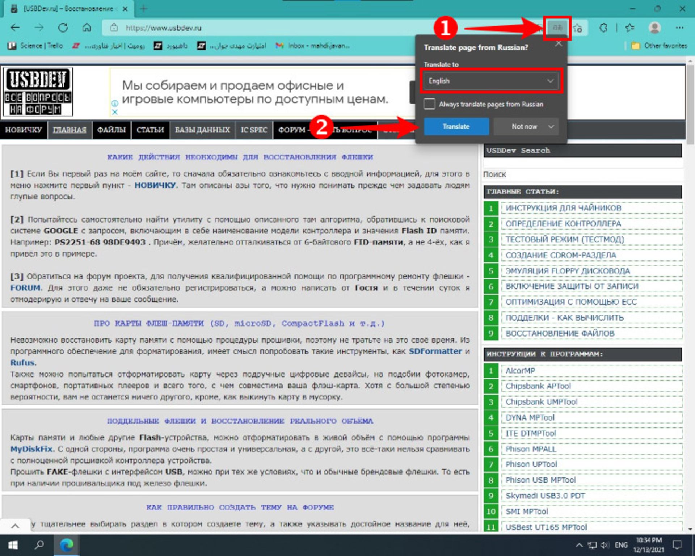Viewport: 695px width, 556px height.
Task: Enable Always translate pages from Russian
Action: (x=430, y=104)
